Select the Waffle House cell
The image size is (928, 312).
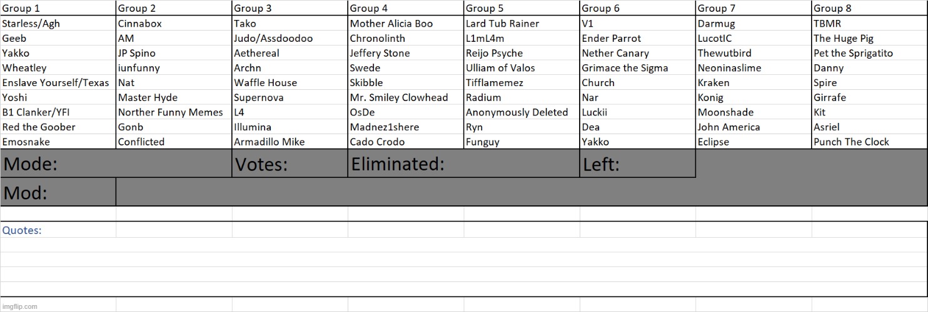(289, 82)
